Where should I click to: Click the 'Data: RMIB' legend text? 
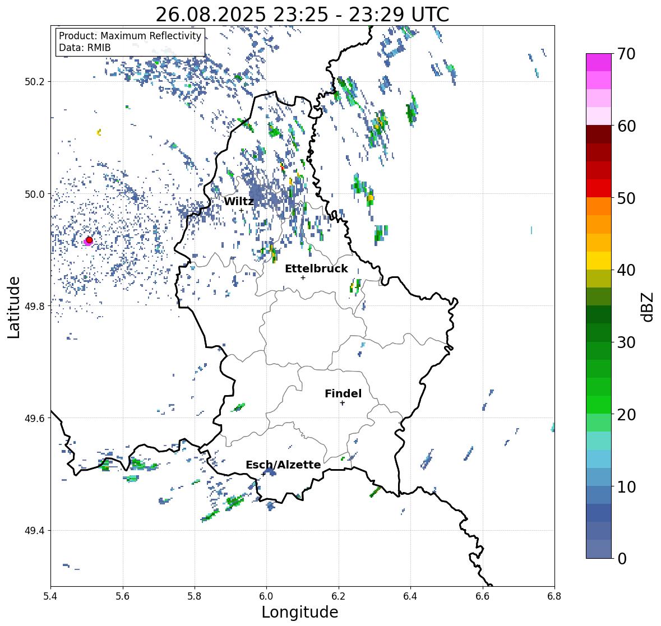(x=85, y=48)
